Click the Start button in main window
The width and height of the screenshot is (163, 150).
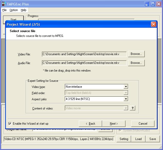click(13, 18)
